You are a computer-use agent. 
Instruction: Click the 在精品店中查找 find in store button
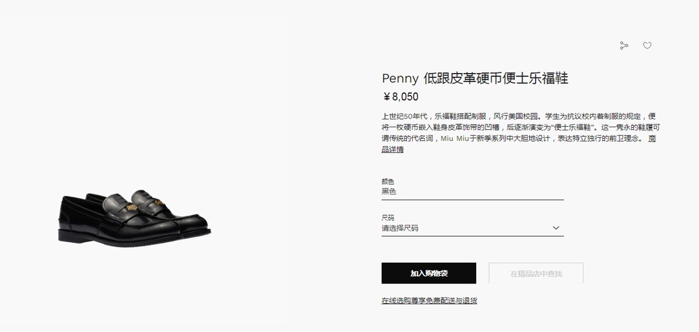coord(536,273)
